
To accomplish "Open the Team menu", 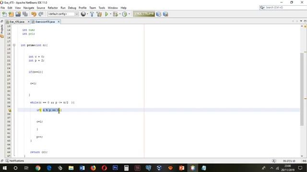I will 93,8.
